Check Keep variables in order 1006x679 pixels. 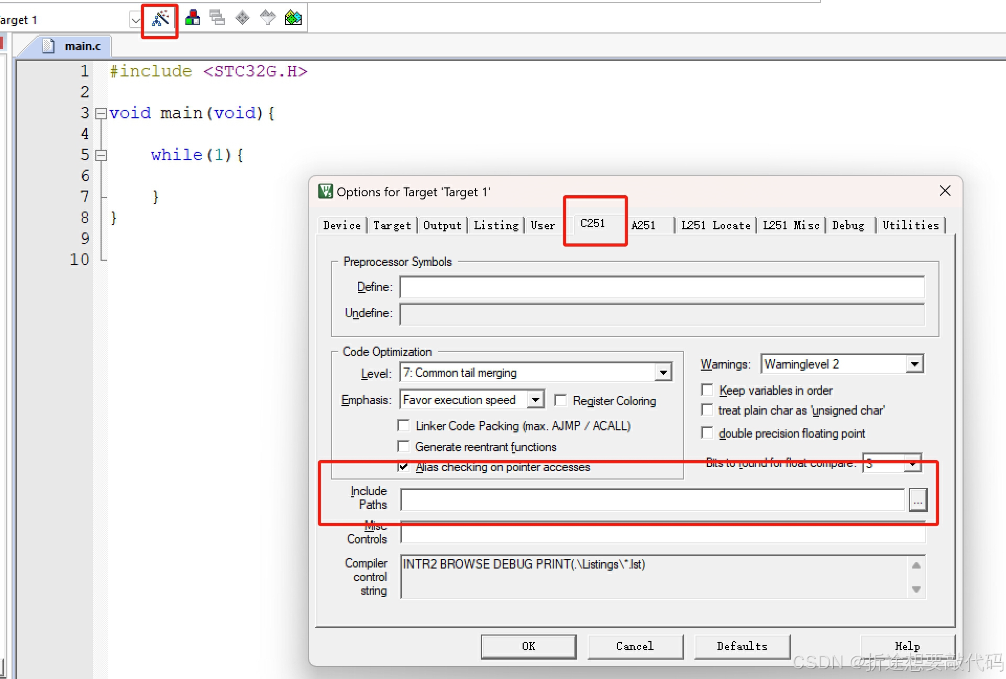point(707,390)
